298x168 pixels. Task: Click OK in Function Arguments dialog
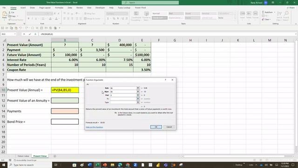coord(156,127)
